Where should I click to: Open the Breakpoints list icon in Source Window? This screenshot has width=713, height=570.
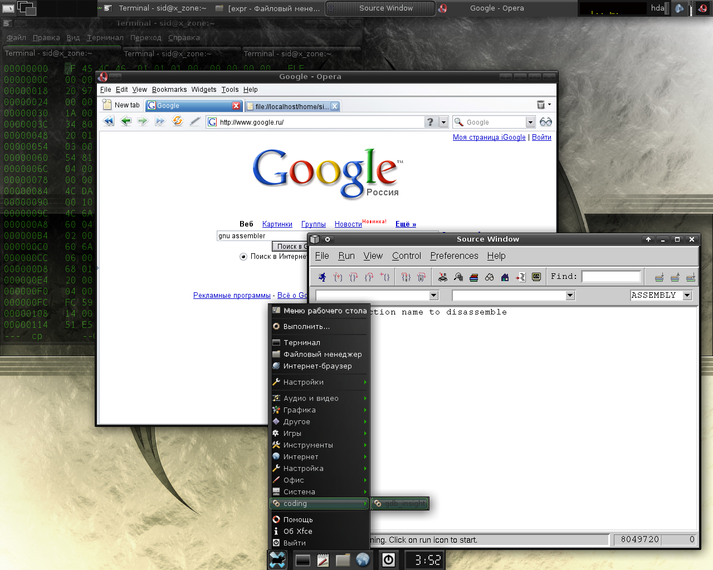coord(521,277)
